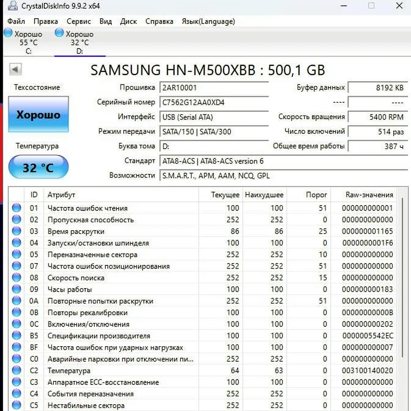
Task: Click the Буфер данных value 8192 KB
Action: click(x=378, y=88)
